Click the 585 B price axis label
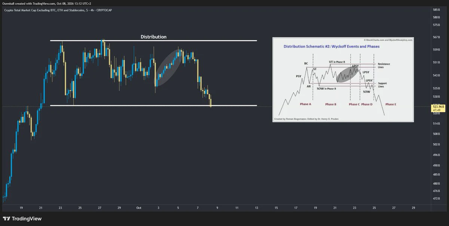The width and height of the screenshot is (449, 226). 436,9
